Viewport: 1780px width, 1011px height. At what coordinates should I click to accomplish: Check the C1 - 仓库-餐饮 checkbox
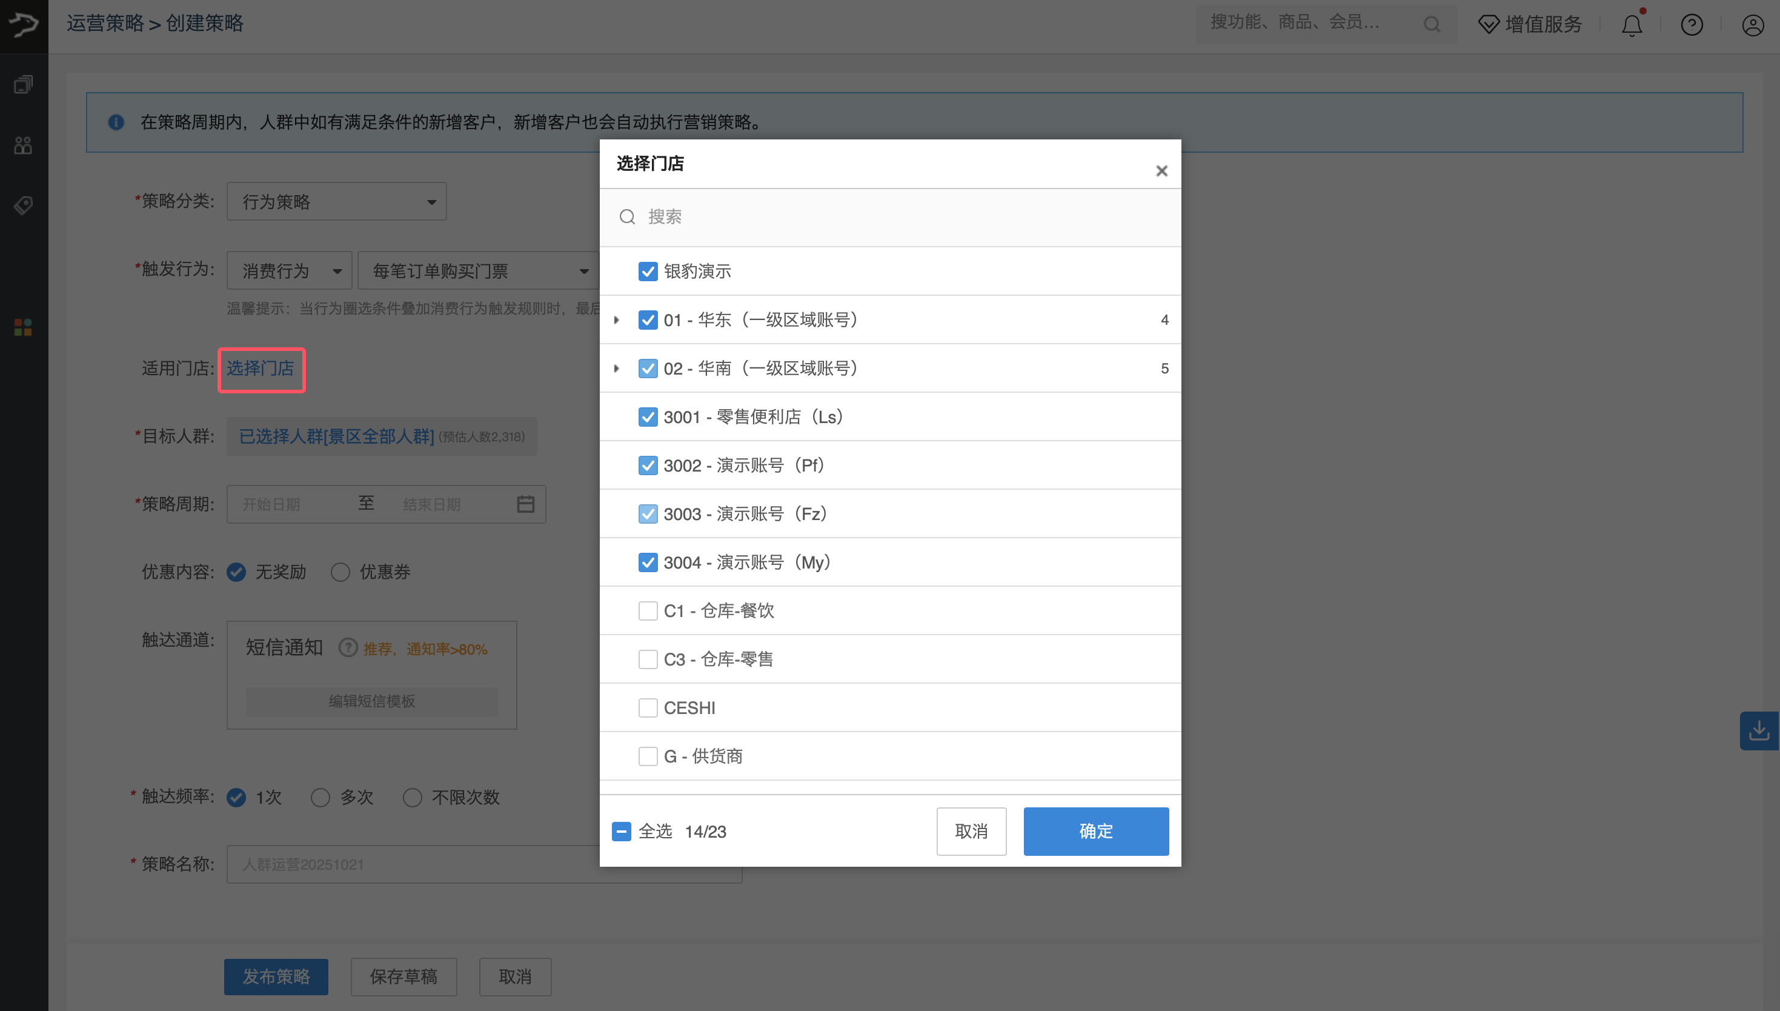point(648,610)
